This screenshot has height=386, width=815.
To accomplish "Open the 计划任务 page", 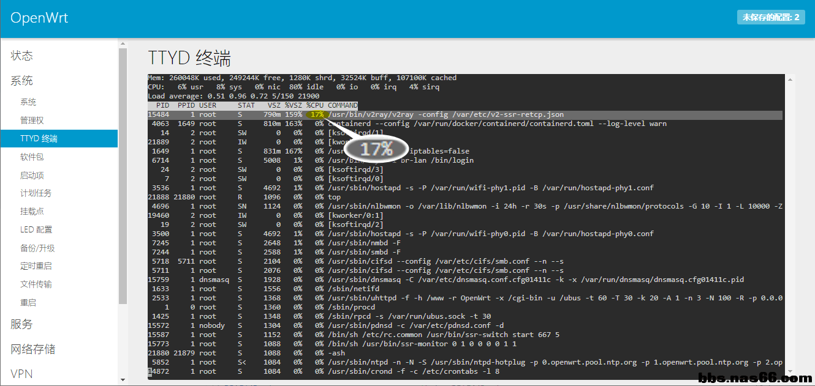I will tap(36, 193).
